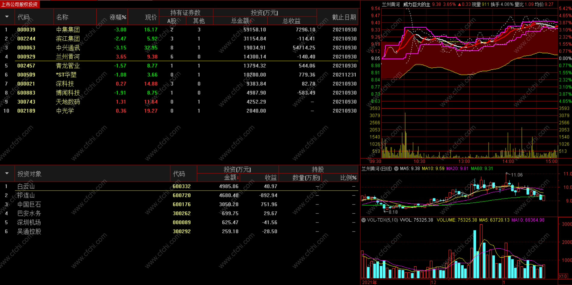Select the 中光学 row
Screen dimensions: 572x285
coord(180,111)
